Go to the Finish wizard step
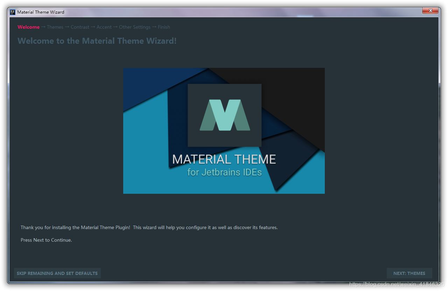448x291 pixels. click(x=164, y=27)
